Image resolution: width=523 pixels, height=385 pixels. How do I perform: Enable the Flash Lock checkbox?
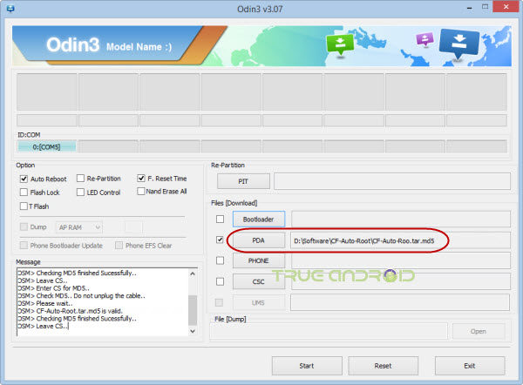(24, 192)
